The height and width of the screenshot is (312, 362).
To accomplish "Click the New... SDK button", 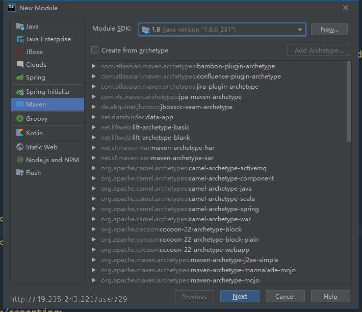I will pyautogui.click(x=329, y=29).
